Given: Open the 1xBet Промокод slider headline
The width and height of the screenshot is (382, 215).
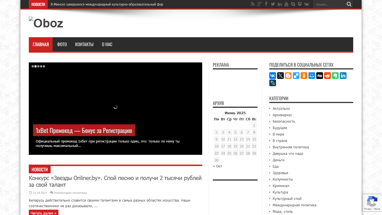Looking at the screenshot, I should point(84,130).
